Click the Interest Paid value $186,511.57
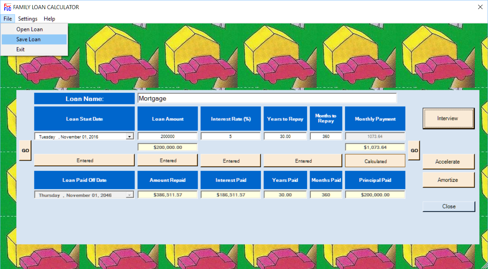488x269 pixels. click(231, 195)
